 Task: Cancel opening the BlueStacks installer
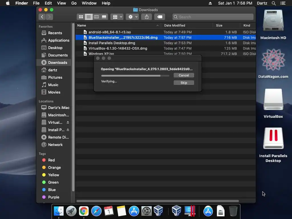(x=184, y=75)
